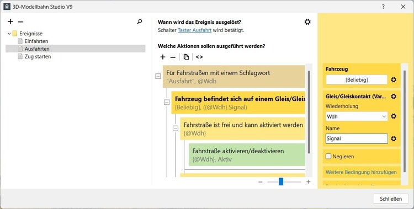Click the Zug starten document icon
The width and height of the screenshot is (414, 209).
pos(20,56)
